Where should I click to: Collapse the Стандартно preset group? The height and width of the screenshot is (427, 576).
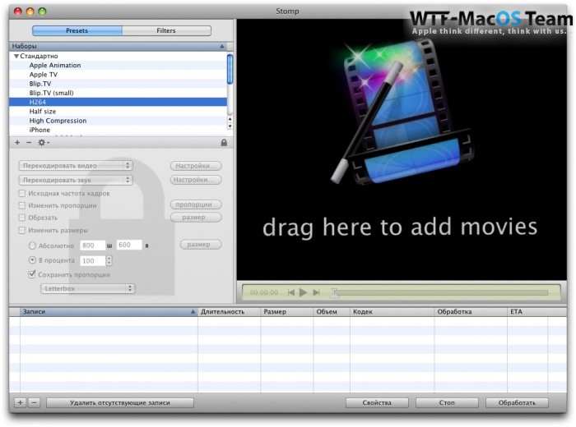(16, 57)
